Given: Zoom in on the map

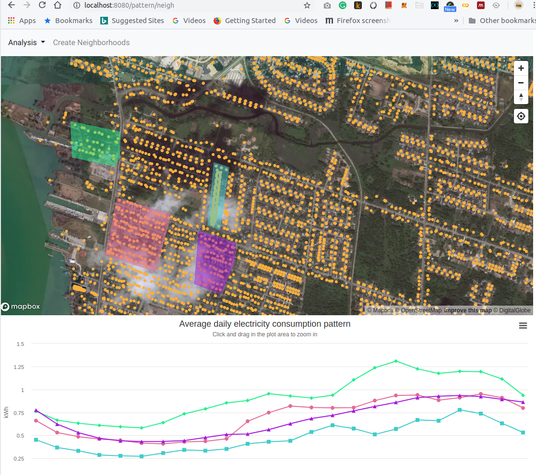Looking at the screenshot, I should (521, 68).
